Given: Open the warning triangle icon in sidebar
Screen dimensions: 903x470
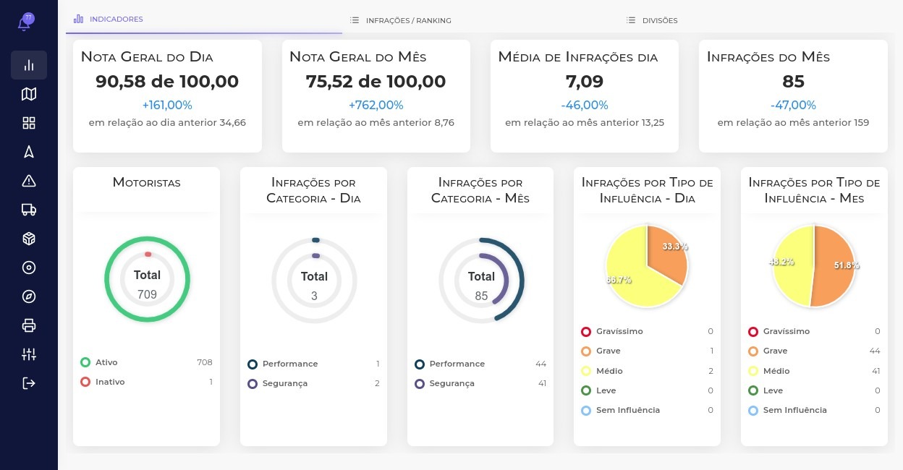Looking at the screenshot, I should click(29, 181).
